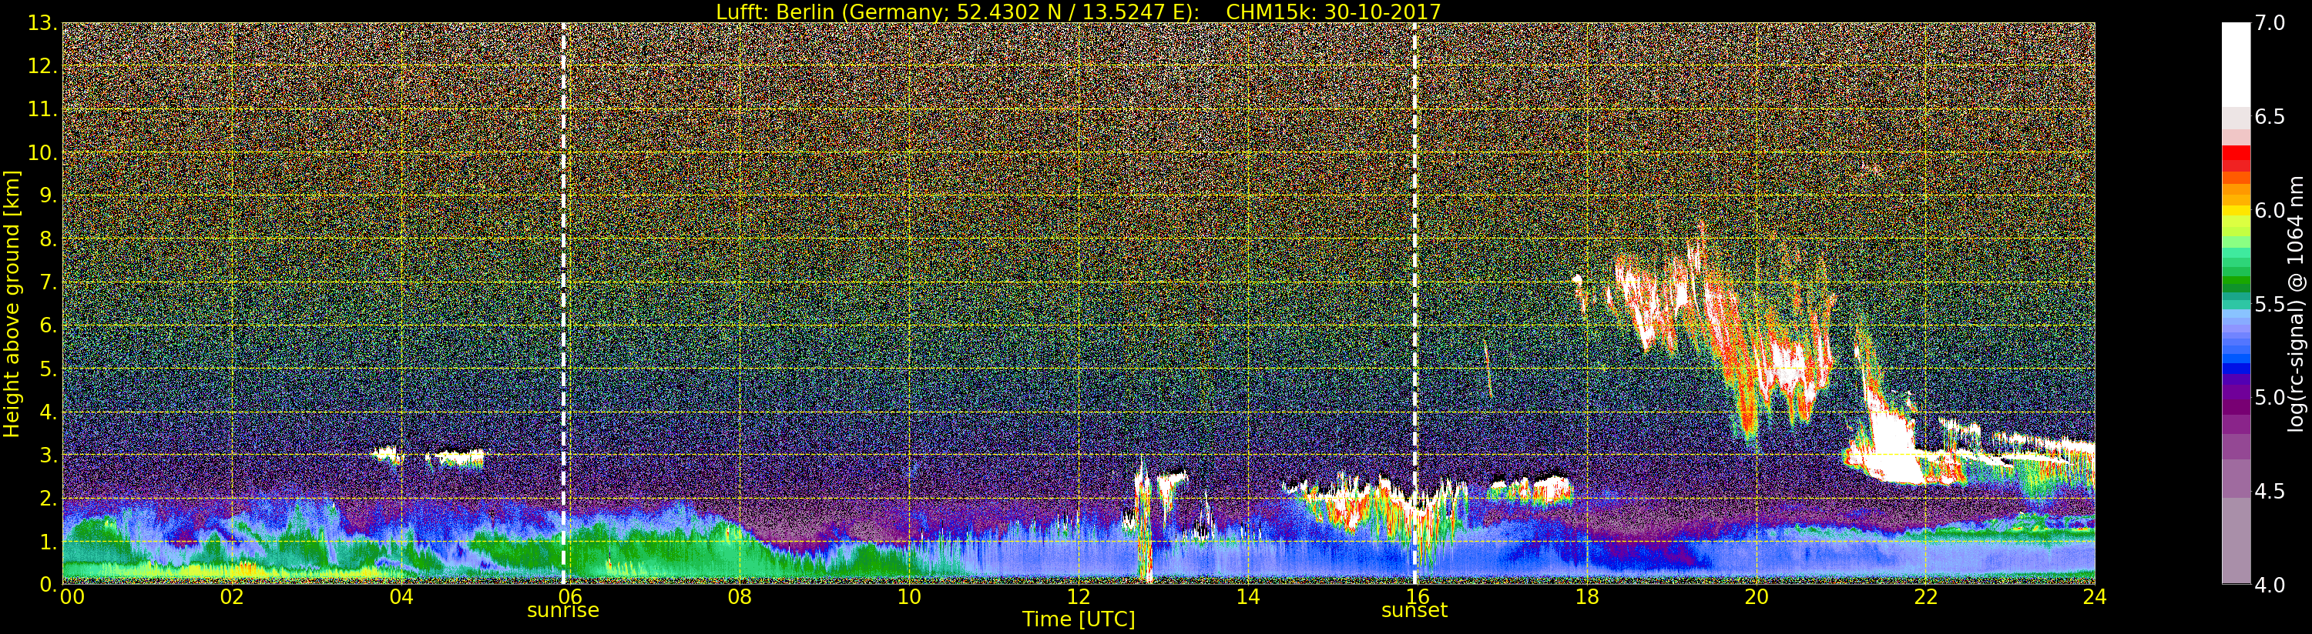Click the colorbar value '5.0'

(2270, 397)
